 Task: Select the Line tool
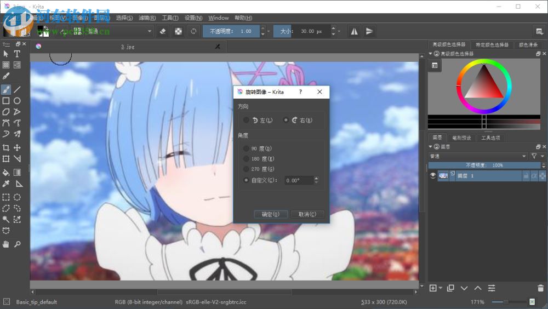(x=17, y=89)
